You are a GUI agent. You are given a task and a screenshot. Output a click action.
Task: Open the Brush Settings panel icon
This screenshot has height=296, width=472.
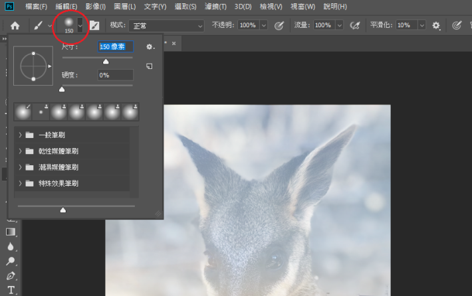point(94,26)
